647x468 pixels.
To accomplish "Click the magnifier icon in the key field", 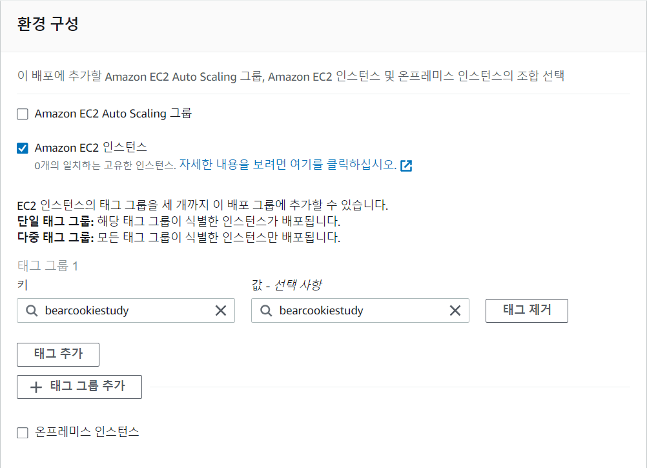I will tap(32, 310).
